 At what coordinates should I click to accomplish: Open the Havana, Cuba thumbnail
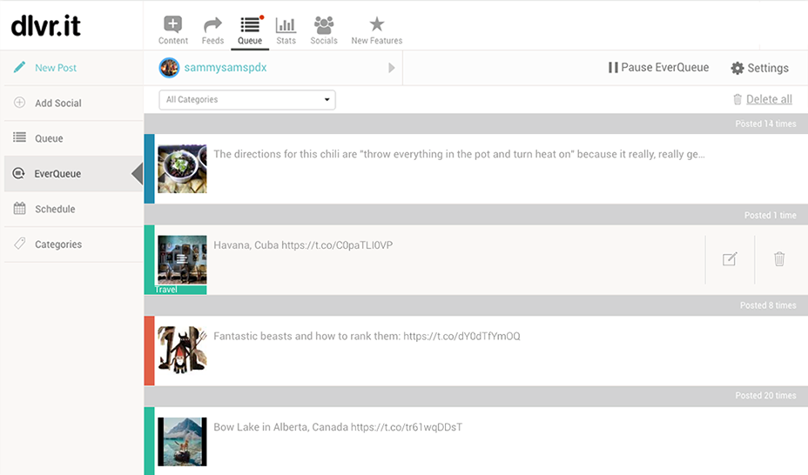click(182, 259)
